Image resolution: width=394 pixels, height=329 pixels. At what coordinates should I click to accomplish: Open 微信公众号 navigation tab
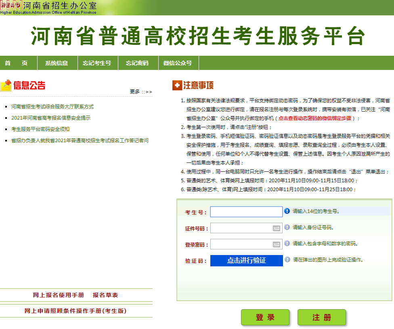[x=179, y=63]
